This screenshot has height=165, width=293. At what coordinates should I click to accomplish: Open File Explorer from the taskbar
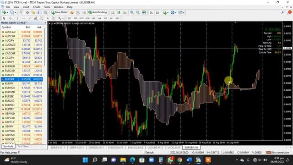pyautogui.click(x=123, y=160)
